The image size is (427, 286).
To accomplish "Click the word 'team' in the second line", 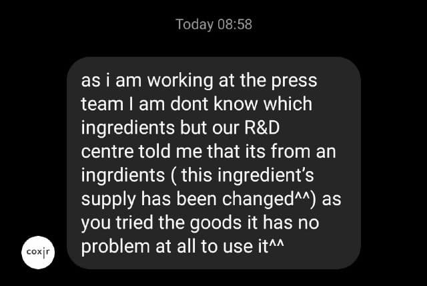I will point(102,104).
